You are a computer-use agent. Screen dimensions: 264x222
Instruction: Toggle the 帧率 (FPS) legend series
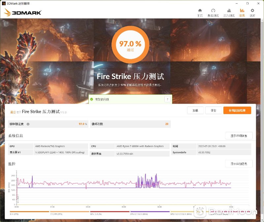pyautogui.click(x=29, y=213)
